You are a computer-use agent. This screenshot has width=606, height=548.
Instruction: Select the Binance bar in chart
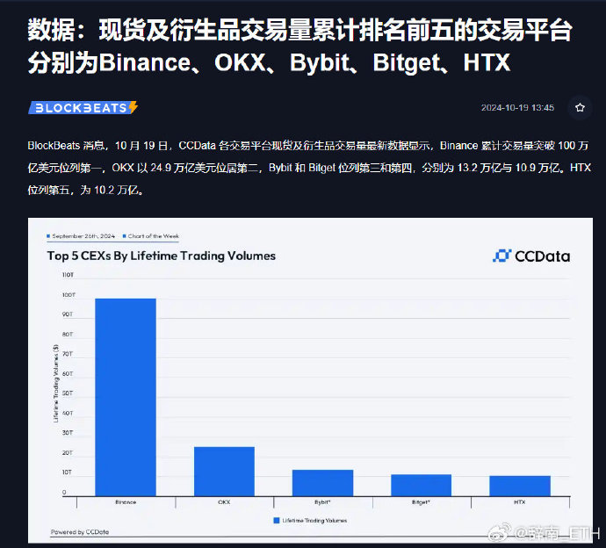click(126, 397)
